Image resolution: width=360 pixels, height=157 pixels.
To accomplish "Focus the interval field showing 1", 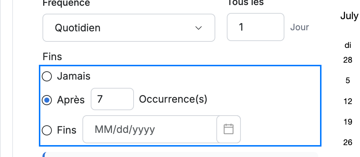I will [256, 27].
